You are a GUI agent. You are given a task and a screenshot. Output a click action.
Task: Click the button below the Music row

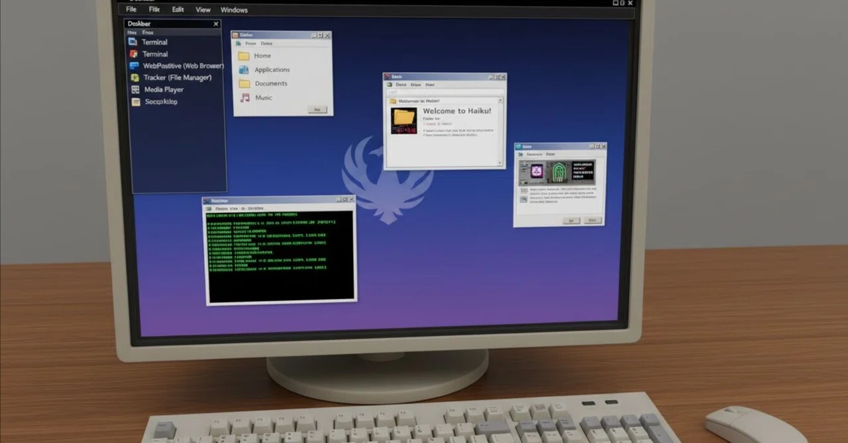coord(317,109)
